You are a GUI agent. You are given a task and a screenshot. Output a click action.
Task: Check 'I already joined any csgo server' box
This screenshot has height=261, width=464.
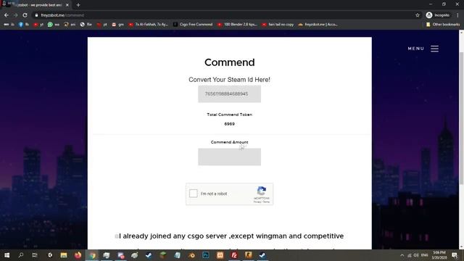pyautogui.click(x=117, y=236)
